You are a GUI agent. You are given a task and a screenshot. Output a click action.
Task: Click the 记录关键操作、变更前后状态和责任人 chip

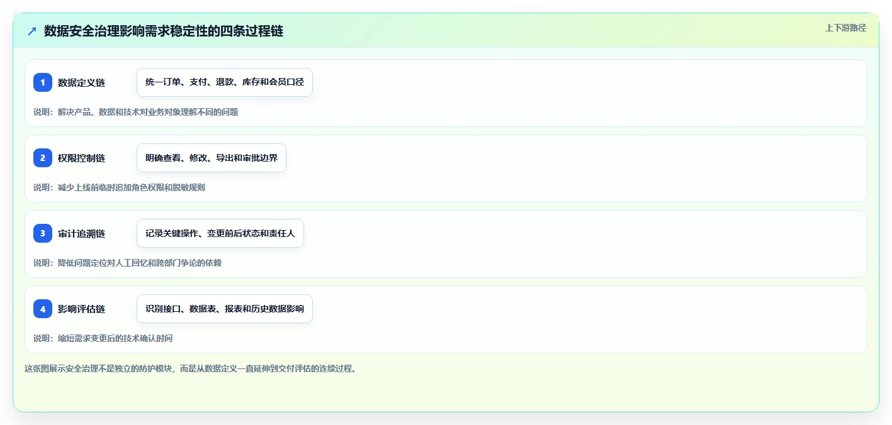(x=220, y=233)
